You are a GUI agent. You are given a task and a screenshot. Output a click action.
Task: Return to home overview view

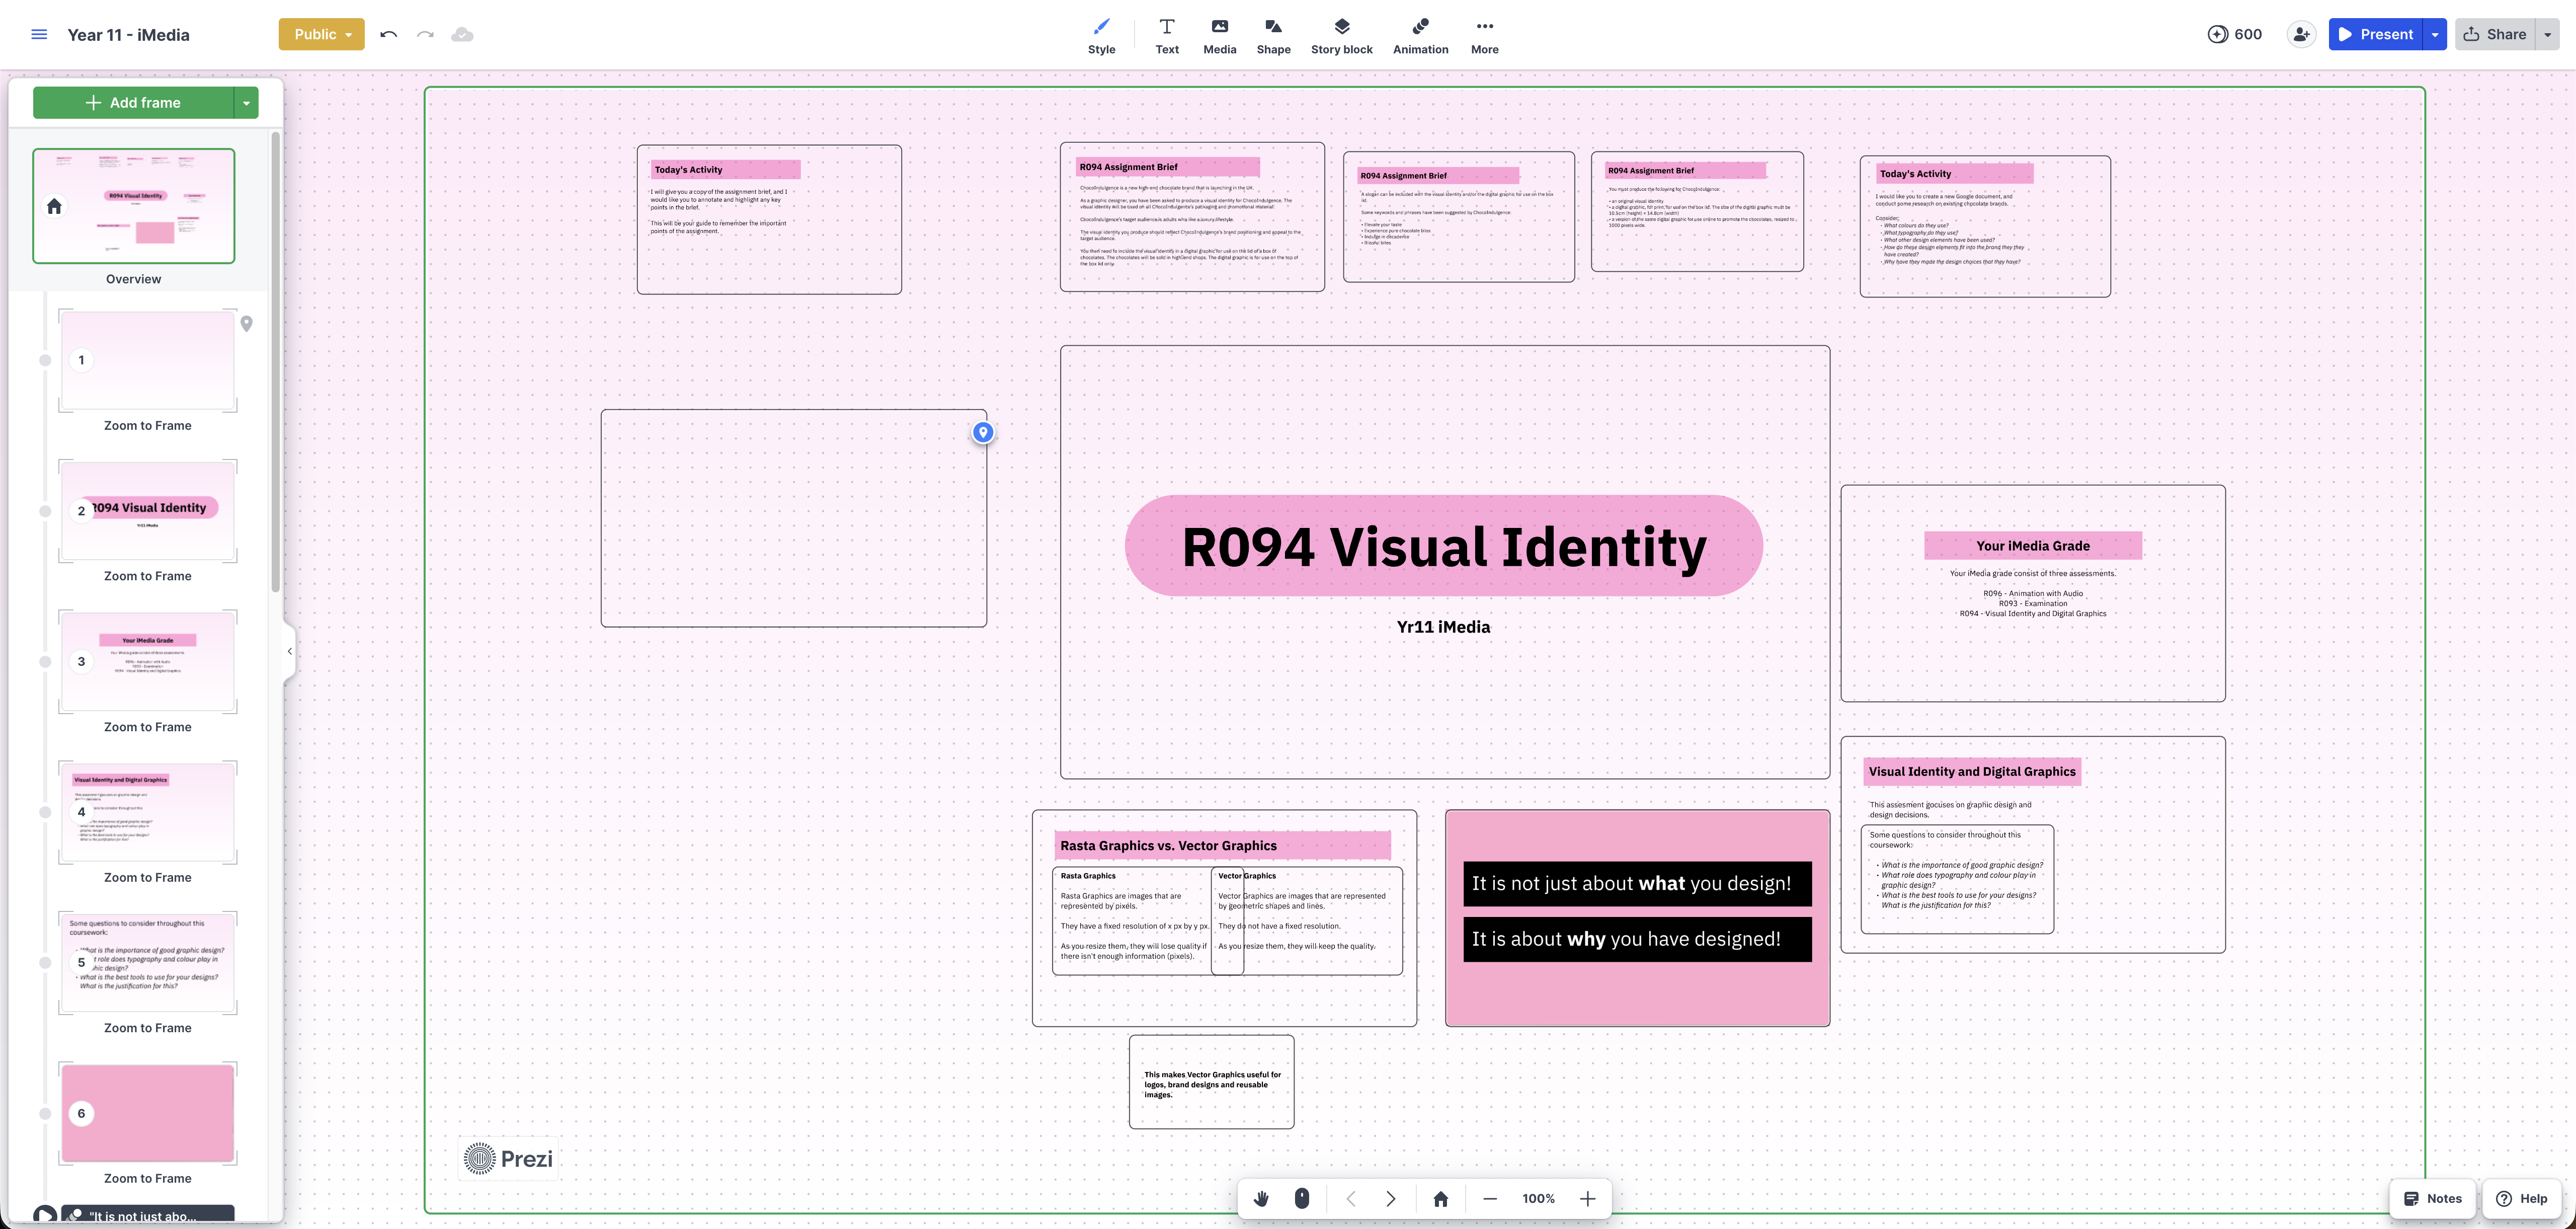1440,1198
